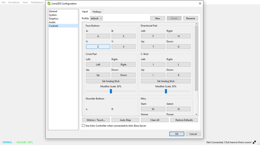Open the File menu
This screenshot has height=145, width=260.
[x=4, y=2]
